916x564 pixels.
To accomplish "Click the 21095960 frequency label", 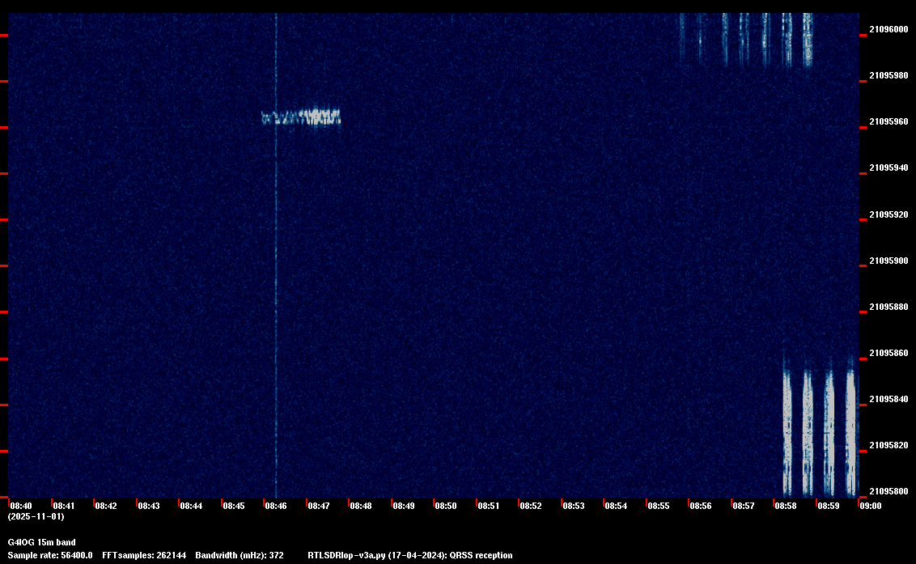I will [888, 121].
